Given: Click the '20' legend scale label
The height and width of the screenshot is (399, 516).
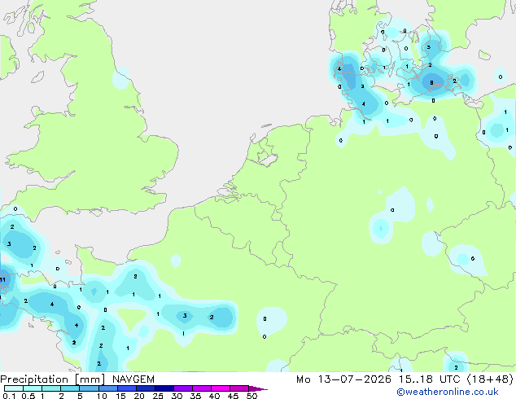Looking at the screenshot, I should [139, 396].
